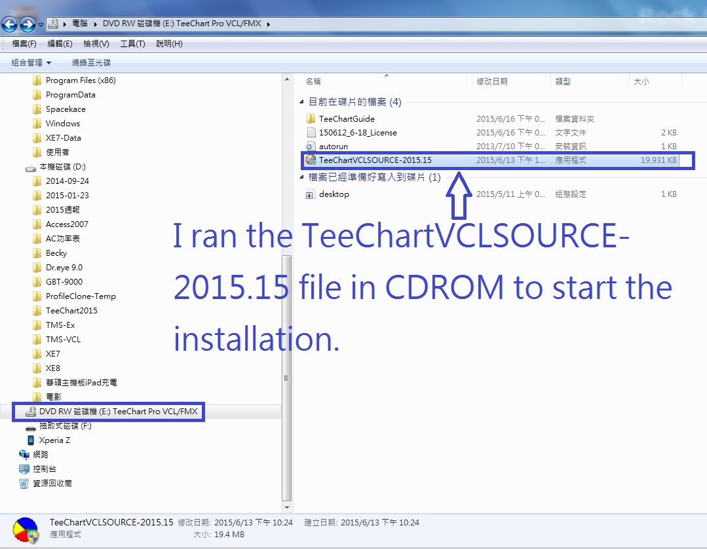This screenshot has height=549, width=707.
Task: Select ProgramData folder icon in tree
Action: tap(37, 95)
